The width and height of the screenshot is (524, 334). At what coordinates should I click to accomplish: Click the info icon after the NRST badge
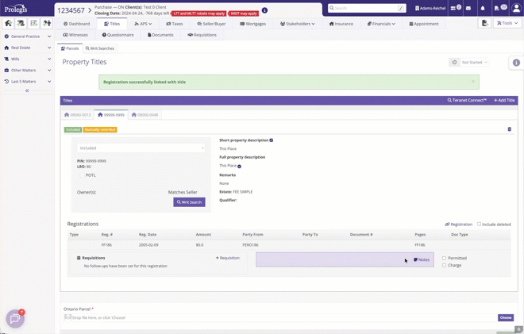[x=264, y=10]
